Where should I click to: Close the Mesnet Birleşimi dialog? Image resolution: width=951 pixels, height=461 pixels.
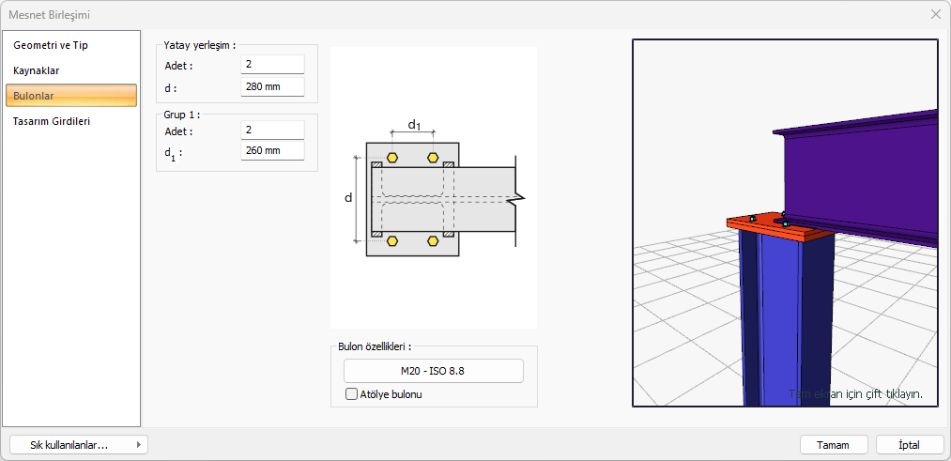[935, 14]
